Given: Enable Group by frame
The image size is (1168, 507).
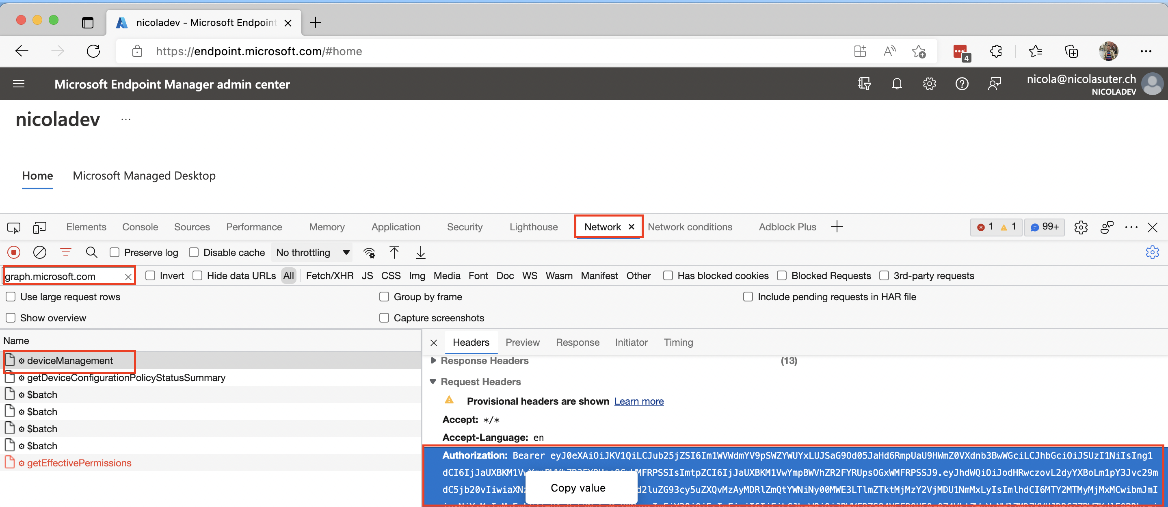Looking at the screenshot, I should (384, 297).
